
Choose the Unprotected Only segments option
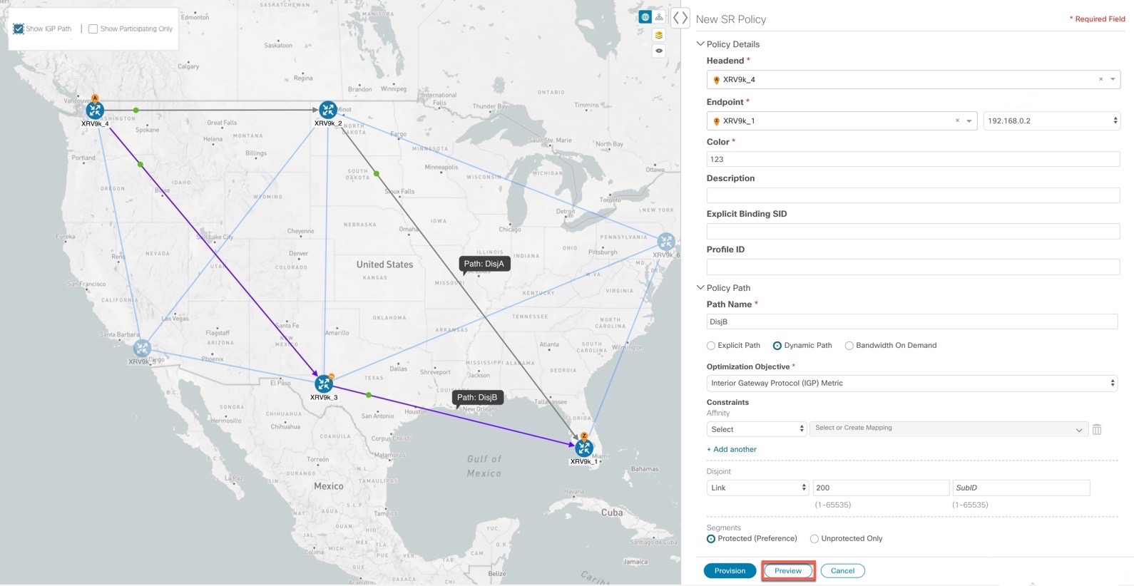click(814, 539)
